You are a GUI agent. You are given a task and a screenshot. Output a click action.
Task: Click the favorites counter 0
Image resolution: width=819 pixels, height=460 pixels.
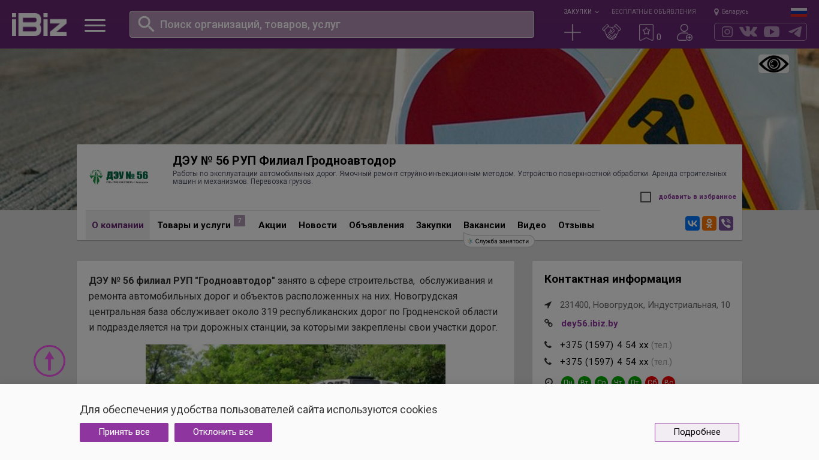click(659, 37)
